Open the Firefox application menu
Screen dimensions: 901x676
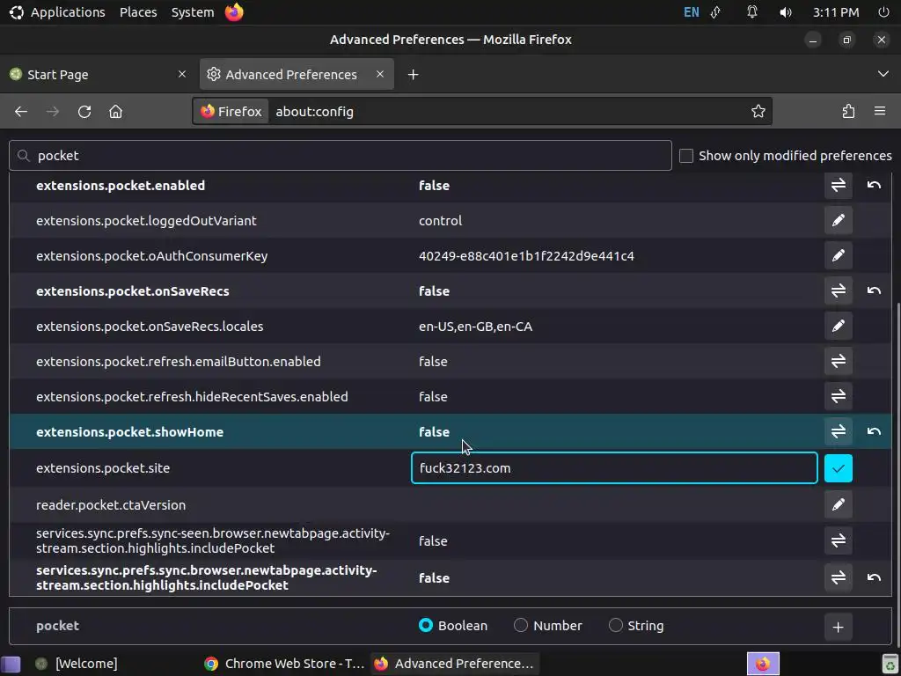[x=879, y=112]
